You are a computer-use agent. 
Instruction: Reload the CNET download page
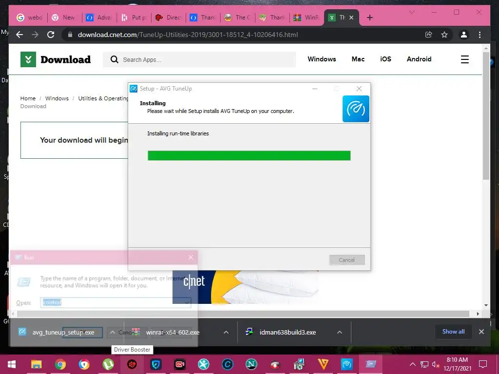[x=51, y=35]
